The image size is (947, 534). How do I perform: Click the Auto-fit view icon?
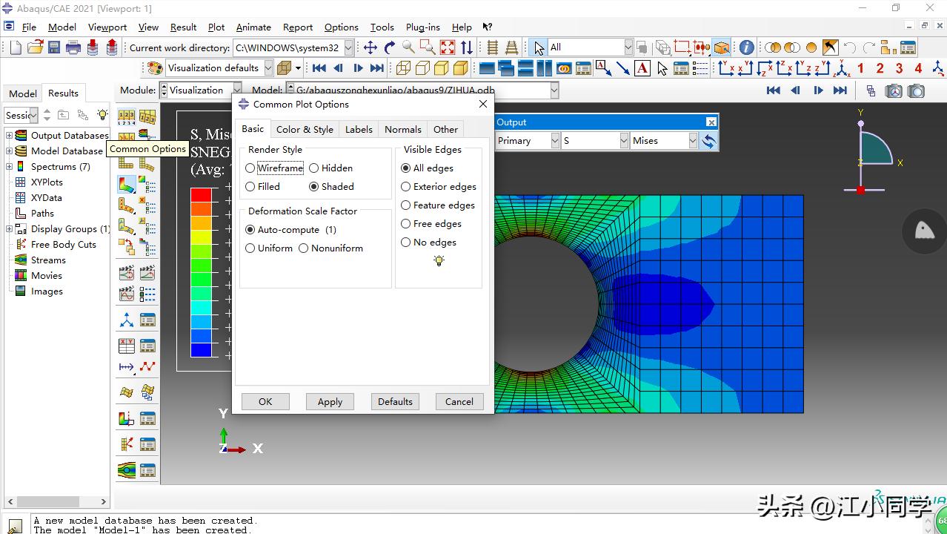(x=448, y=47)
